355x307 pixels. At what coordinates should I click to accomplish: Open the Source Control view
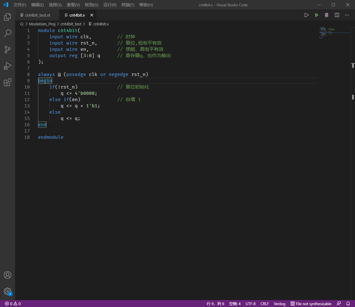pyautogui.click(x=8, y=50)
